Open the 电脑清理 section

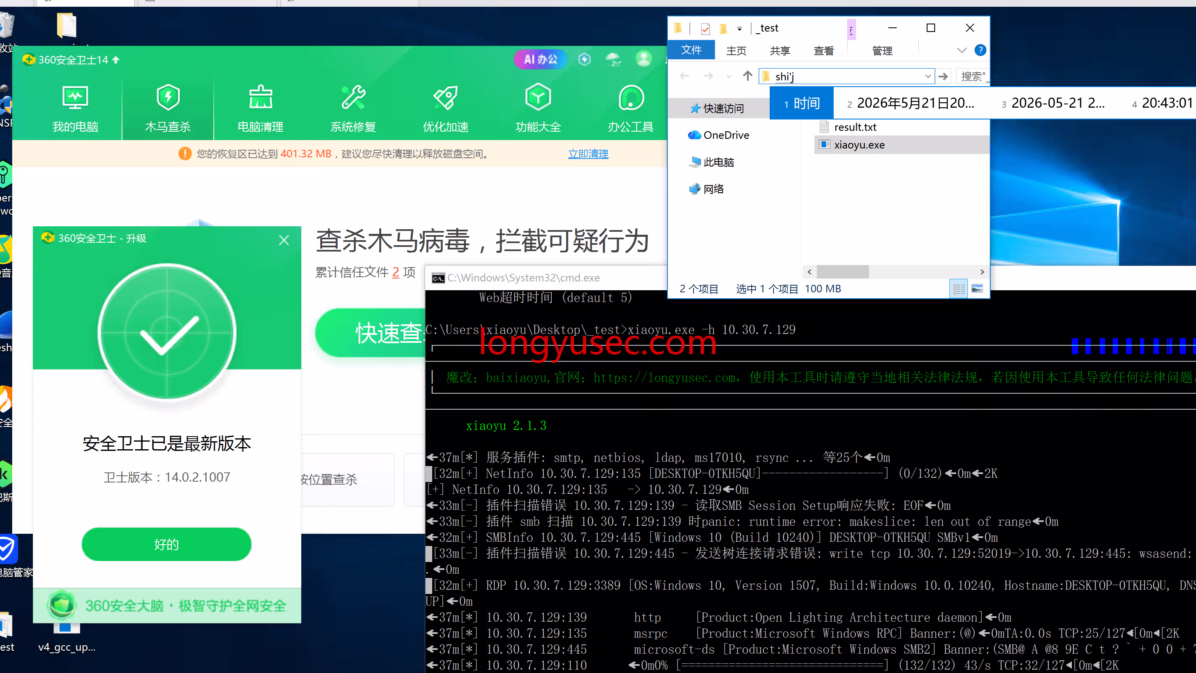[260, 108]
